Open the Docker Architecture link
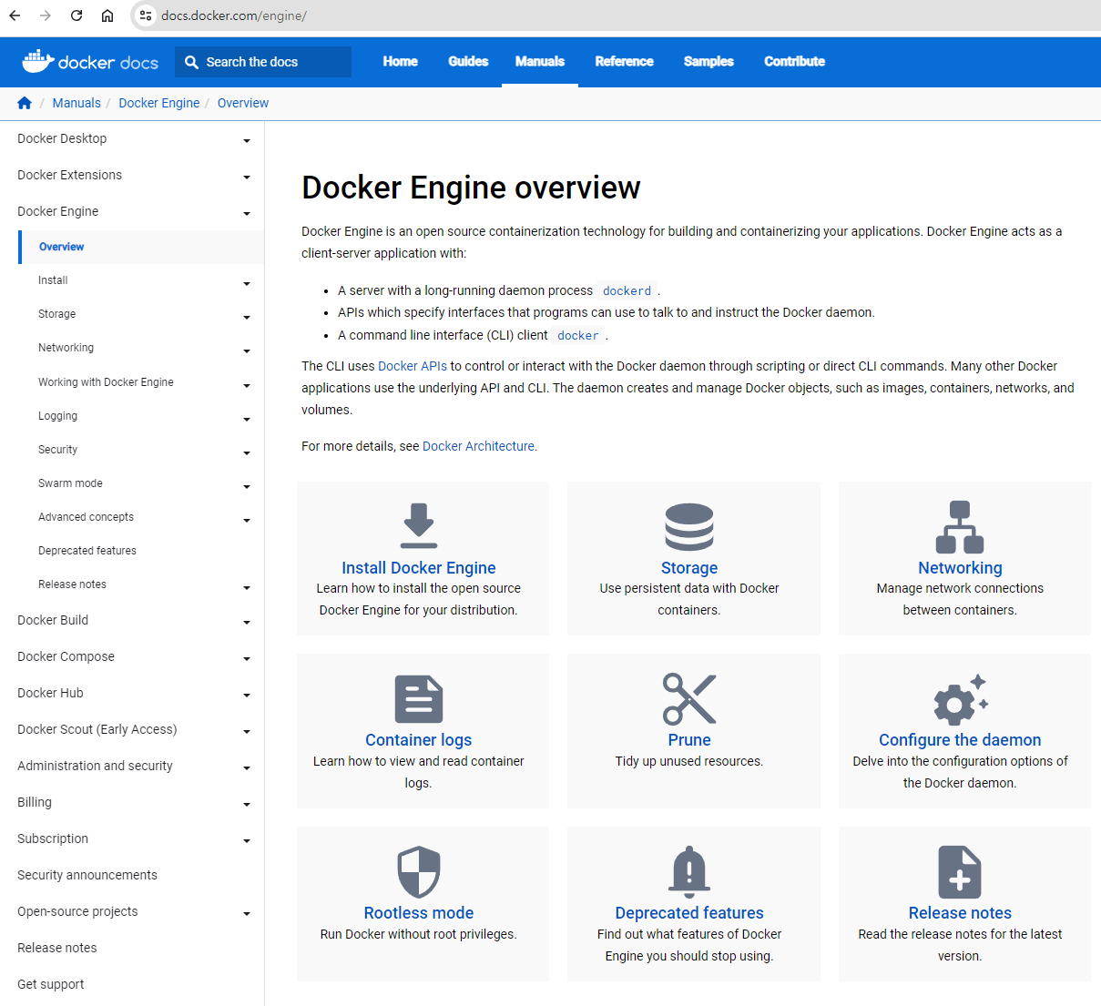1101x1006 pixels. pos(478,446)
